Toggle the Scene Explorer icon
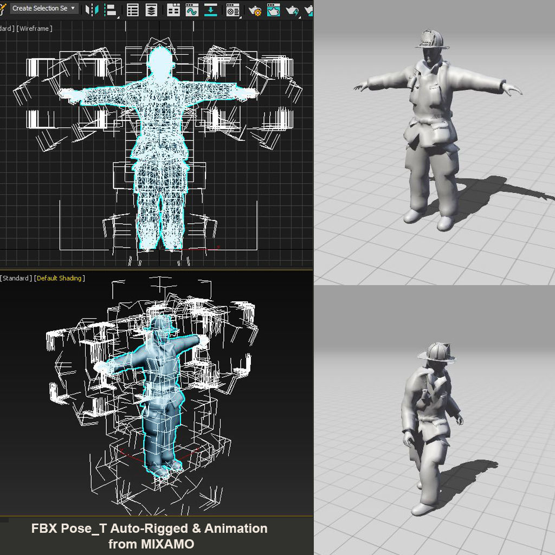 point(133,10)
